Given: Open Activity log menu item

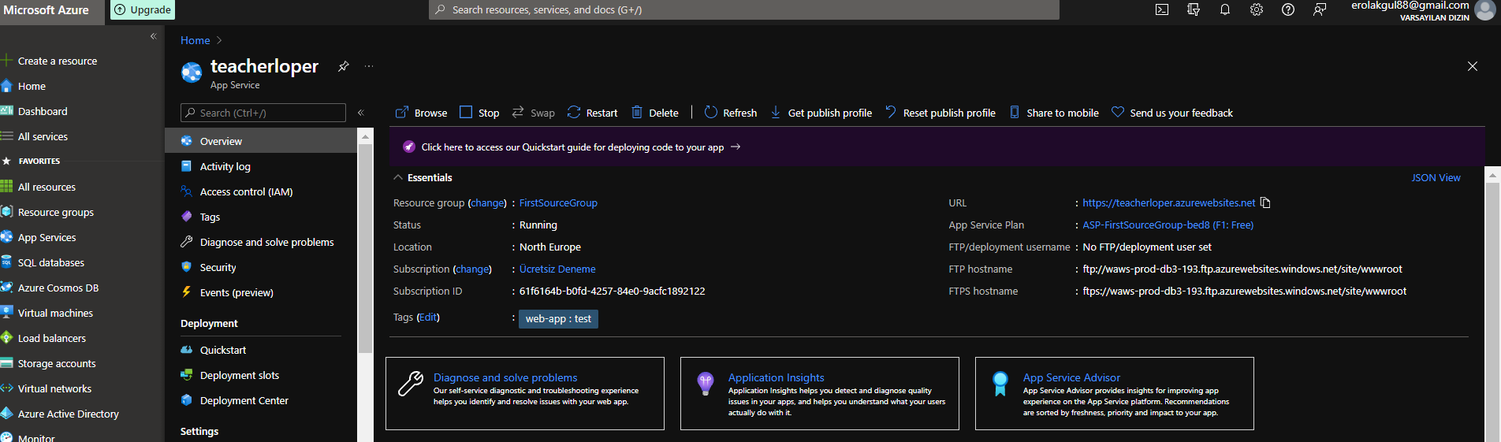Looking at the screenshot, I should (225, 166).
